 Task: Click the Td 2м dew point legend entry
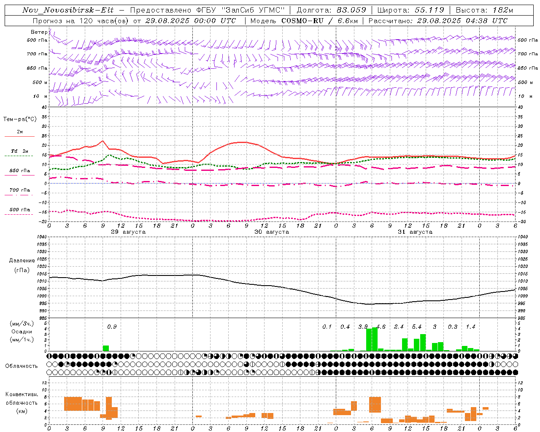click(x=20, y=151)
